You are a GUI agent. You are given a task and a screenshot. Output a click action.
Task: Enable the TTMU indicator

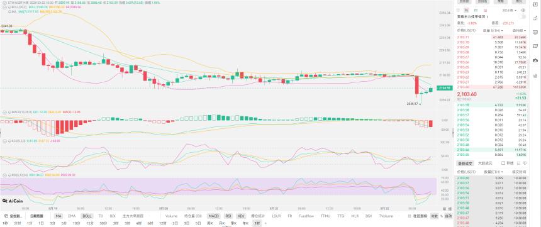[325, 216]
